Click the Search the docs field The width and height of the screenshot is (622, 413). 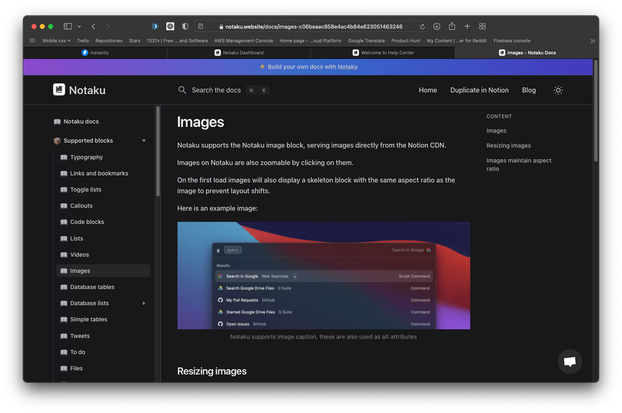point(217,90)
